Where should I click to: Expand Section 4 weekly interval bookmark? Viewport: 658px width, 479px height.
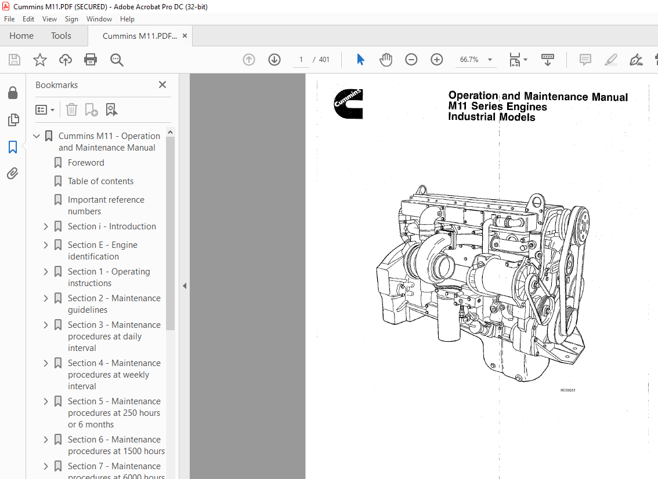click(46, 363)
